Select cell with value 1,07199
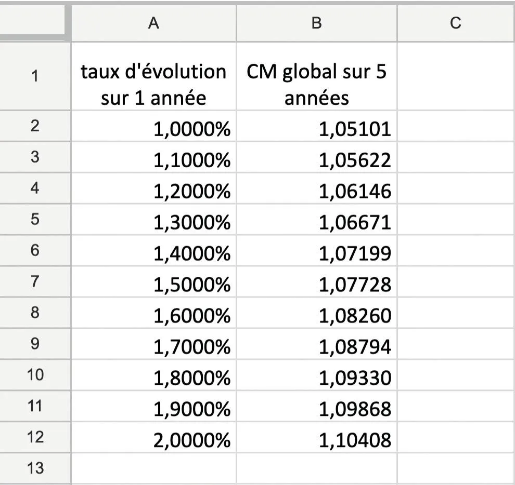Image resolution: width=515 pixels, height=485 pixels. pos(317,250)
